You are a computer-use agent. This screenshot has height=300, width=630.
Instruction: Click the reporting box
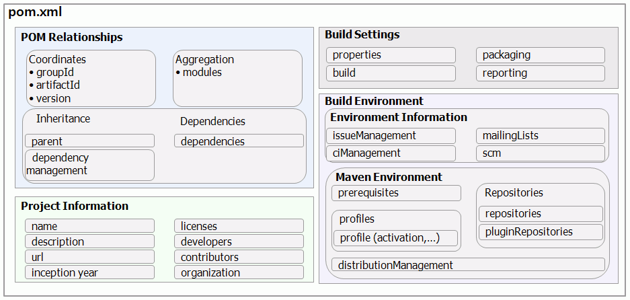point(541,73)
